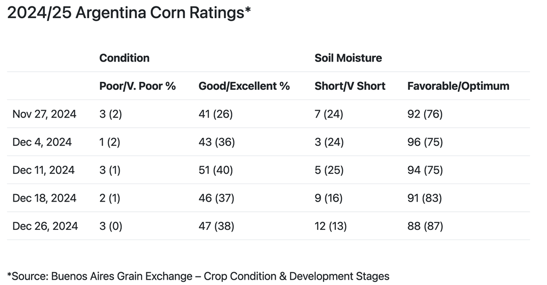Screen dimensions: 547x285
Task: Select the Condition column group header
Action: tap(124, 58)
